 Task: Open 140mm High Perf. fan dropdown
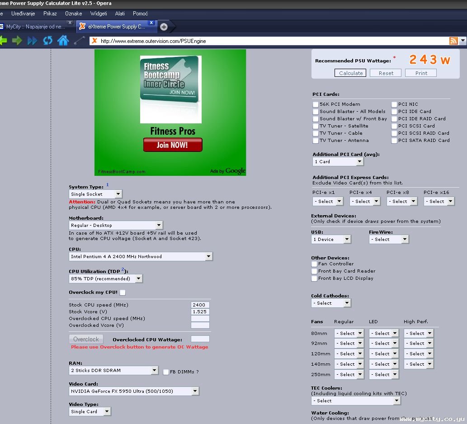[419, 364]
